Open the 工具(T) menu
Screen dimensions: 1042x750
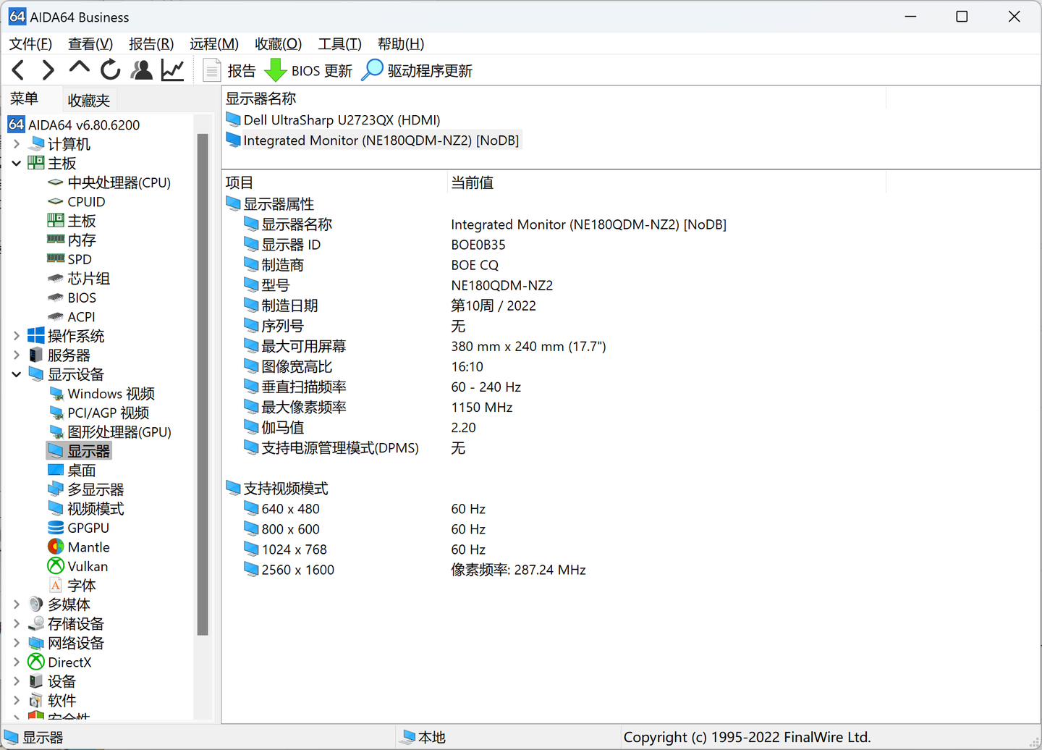pyautogui.click(x=339, y=43)
